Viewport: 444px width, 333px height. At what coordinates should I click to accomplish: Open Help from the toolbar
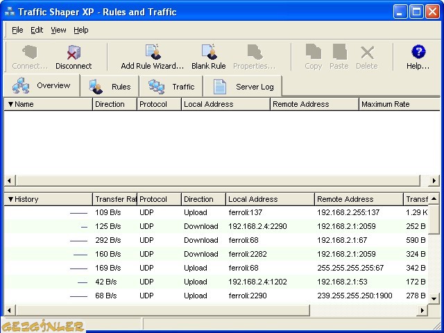point(418,57)
